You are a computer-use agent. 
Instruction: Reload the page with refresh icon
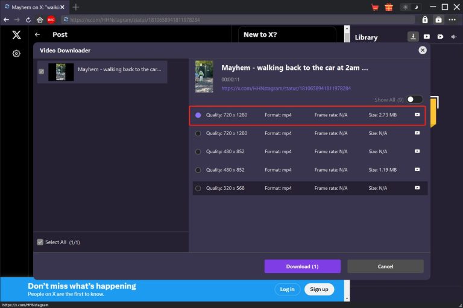pos(28,20)
